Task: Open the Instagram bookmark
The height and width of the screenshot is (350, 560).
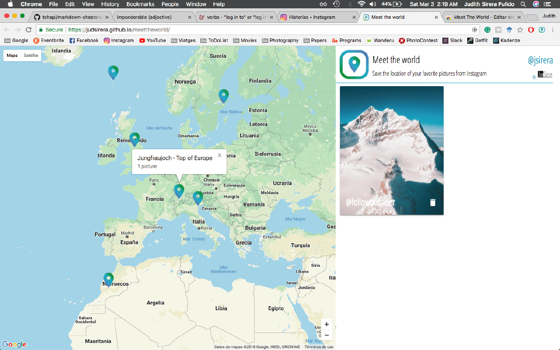Action: coord(119,40)
